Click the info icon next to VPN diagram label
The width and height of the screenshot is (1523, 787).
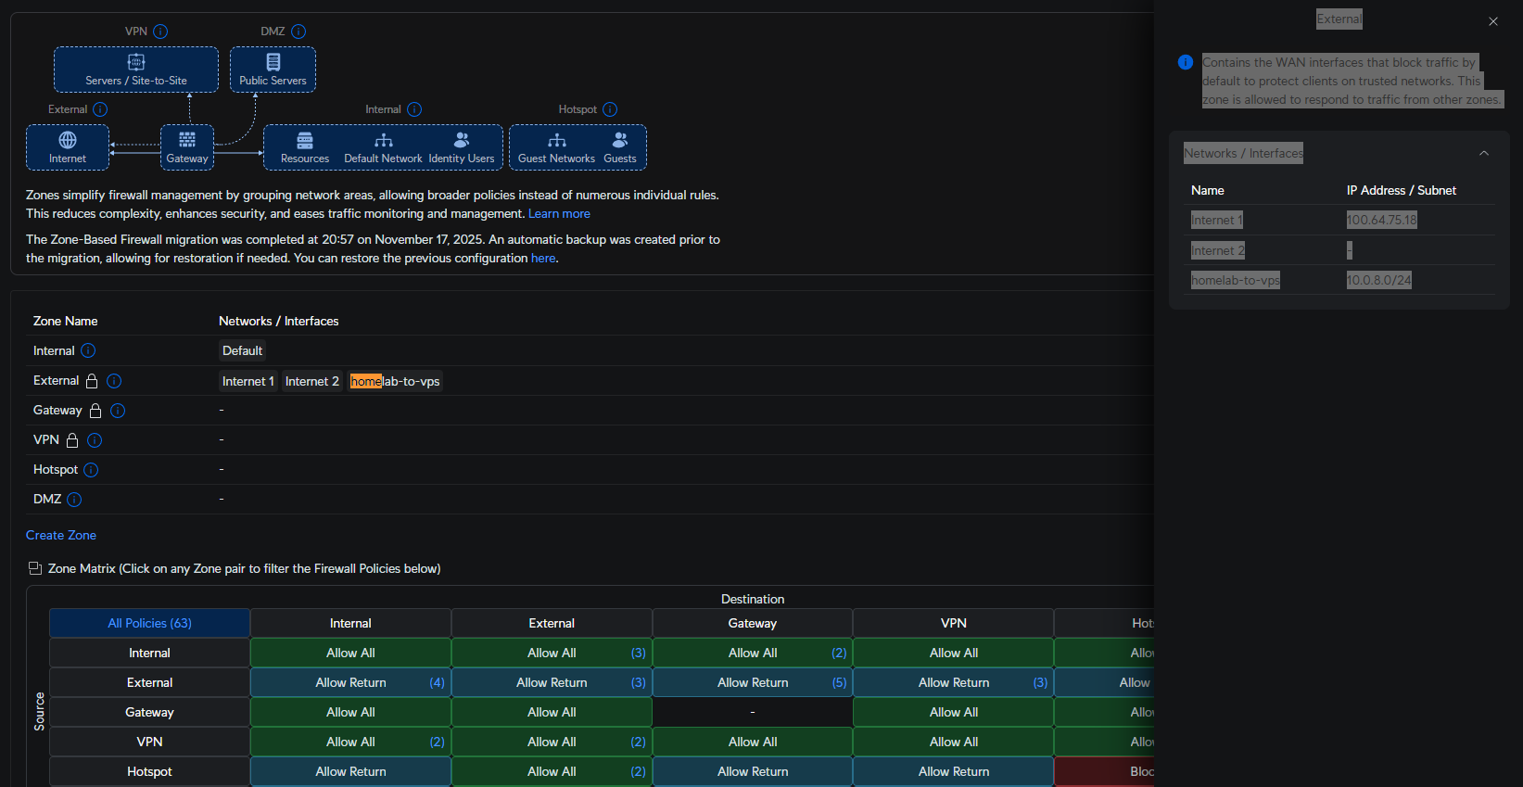point(160,32)
